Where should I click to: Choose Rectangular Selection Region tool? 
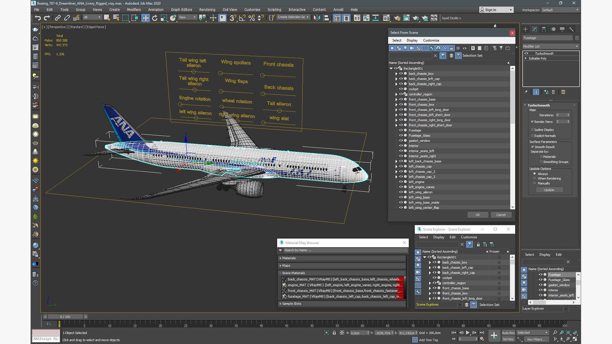pos(125,18)
